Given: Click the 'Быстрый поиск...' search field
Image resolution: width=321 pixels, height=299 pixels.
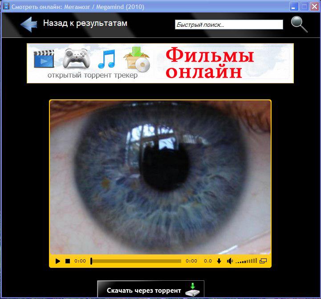Looking at the screenshot, I should click(x=229, y=25).
